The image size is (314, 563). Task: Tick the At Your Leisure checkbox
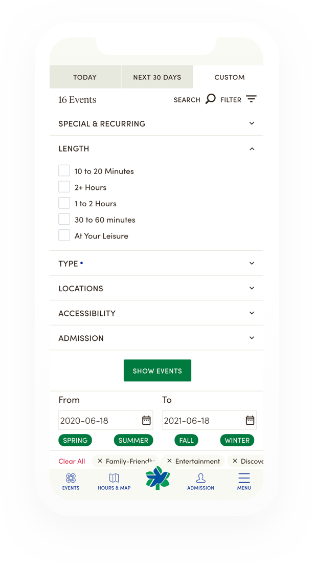[x=64, y=235]
